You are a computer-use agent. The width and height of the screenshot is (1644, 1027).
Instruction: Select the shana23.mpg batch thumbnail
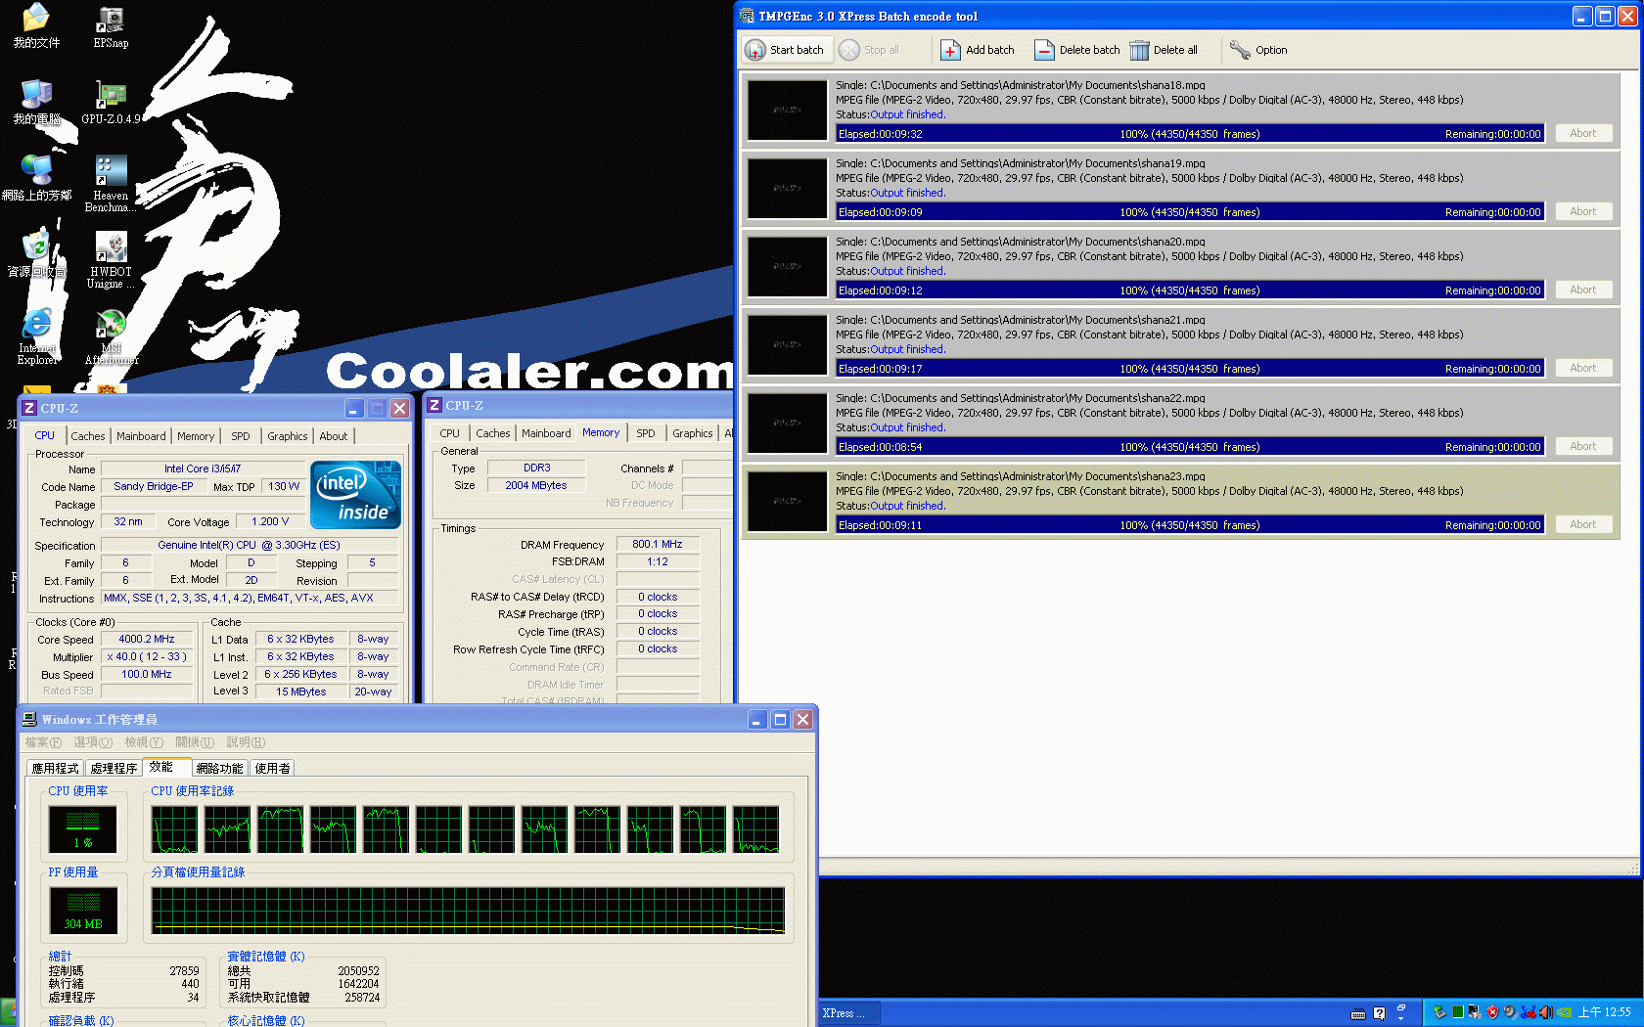pyautogui.click(x=787, y=501)
